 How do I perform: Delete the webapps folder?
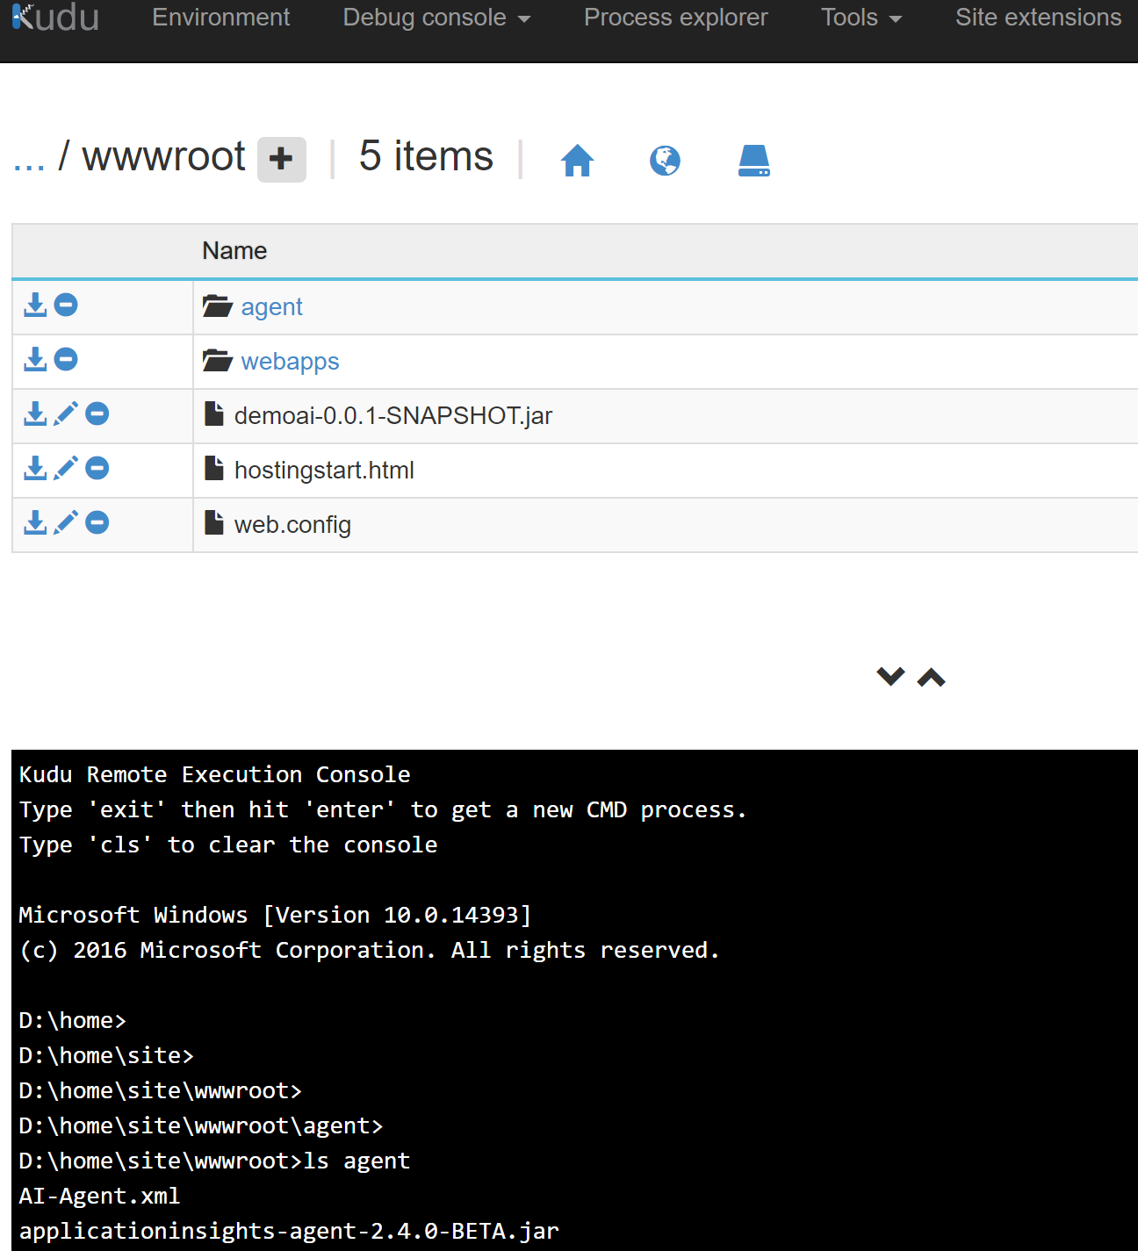pos(66,359)
